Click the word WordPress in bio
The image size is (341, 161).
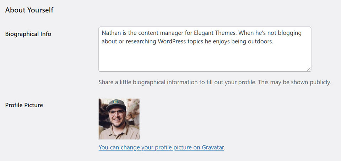172,42
